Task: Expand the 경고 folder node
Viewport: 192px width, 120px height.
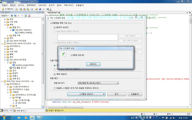Action: pos(8,71)
